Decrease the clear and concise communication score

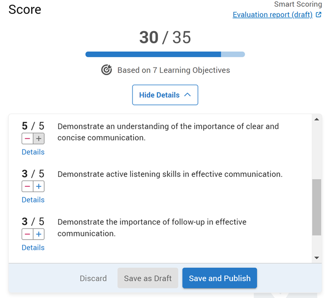point(27,138)
